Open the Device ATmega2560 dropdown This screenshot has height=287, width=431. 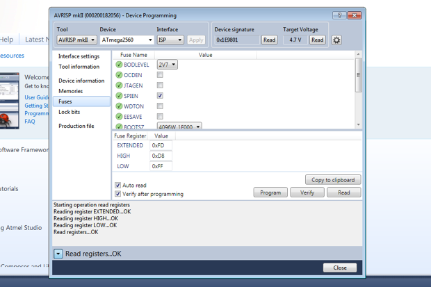click(127, 40)
